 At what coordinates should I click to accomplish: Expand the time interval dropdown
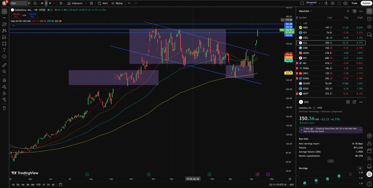[x=54, y=3]
